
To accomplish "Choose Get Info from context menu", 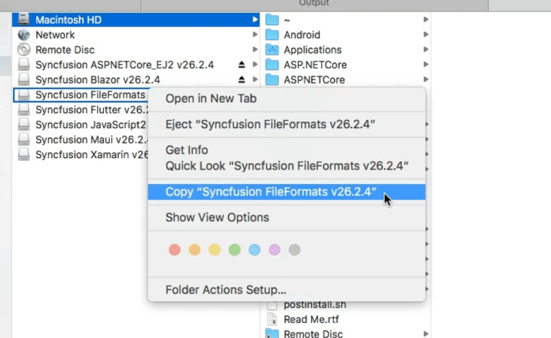I will point(186,150).
